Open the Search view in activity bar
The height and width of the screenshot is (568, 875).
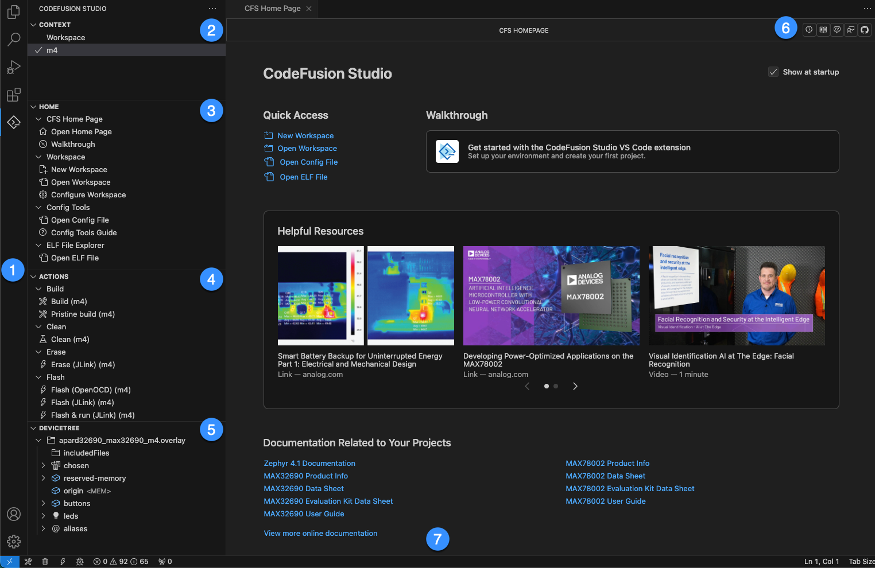14,39
